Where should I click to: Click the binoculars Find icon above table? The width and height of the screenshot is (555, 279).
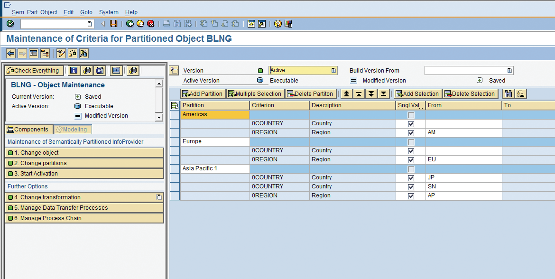click(x=508, y=94)
